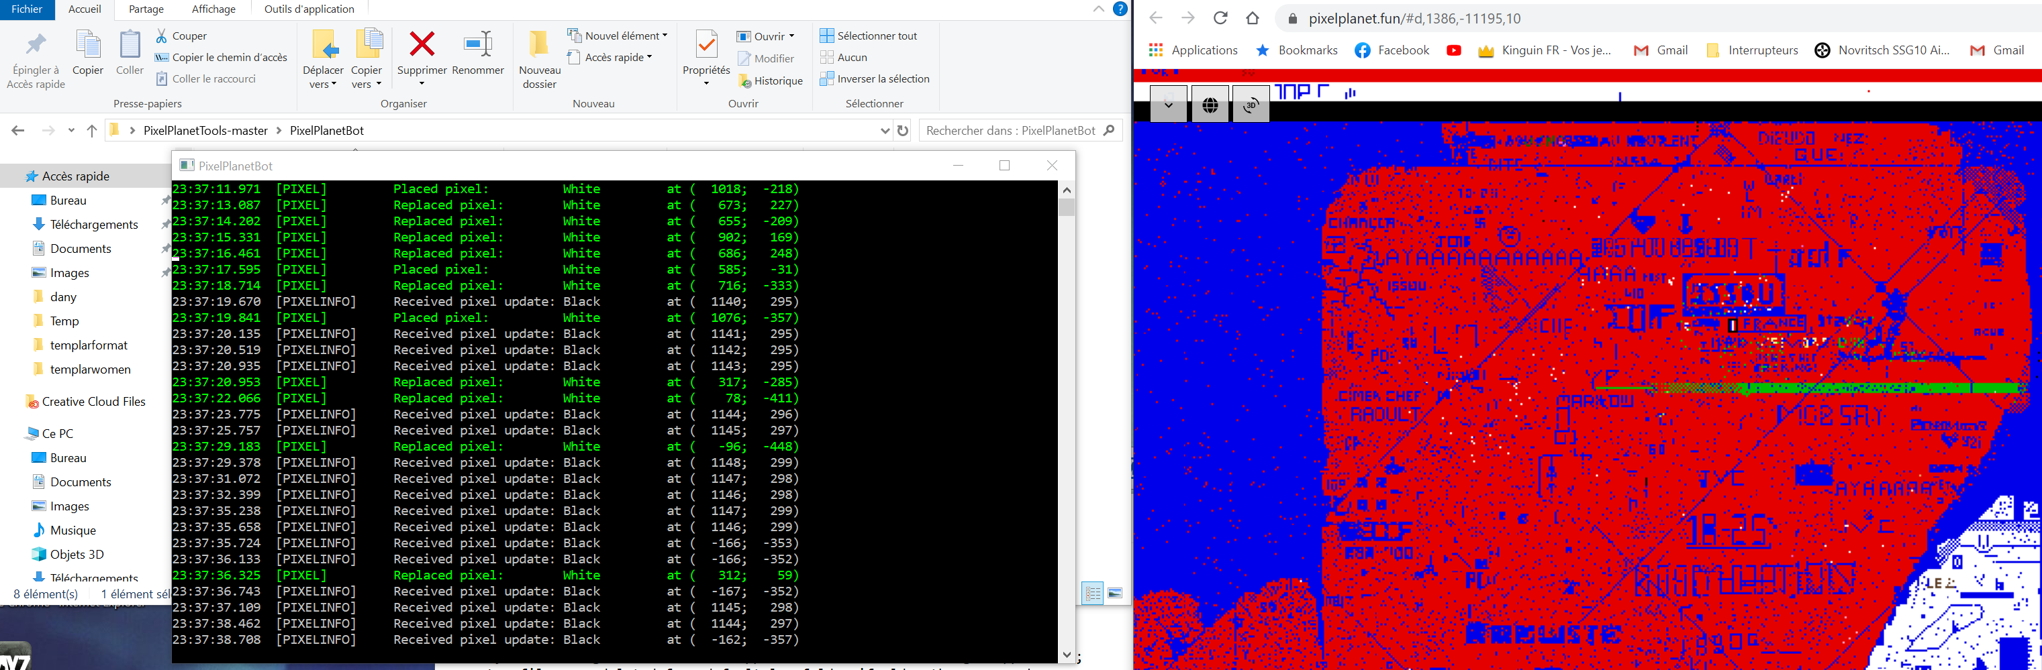Image resolution: width=2042 pixels, height=670 pixels.
Task: Click Copier le chemin d'accès
Action: (221, 57)
